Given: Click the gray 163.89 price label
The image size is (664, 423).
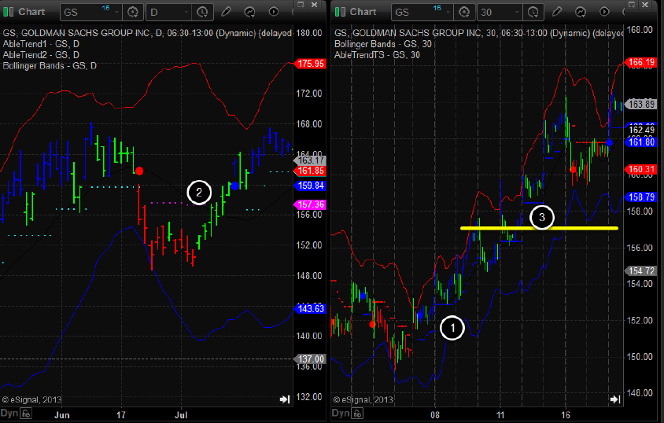Looking at the screenshot, I should click(640, 104).
